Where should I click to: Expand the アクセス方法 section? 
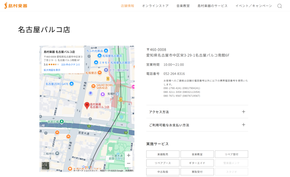tap(197, 112)
